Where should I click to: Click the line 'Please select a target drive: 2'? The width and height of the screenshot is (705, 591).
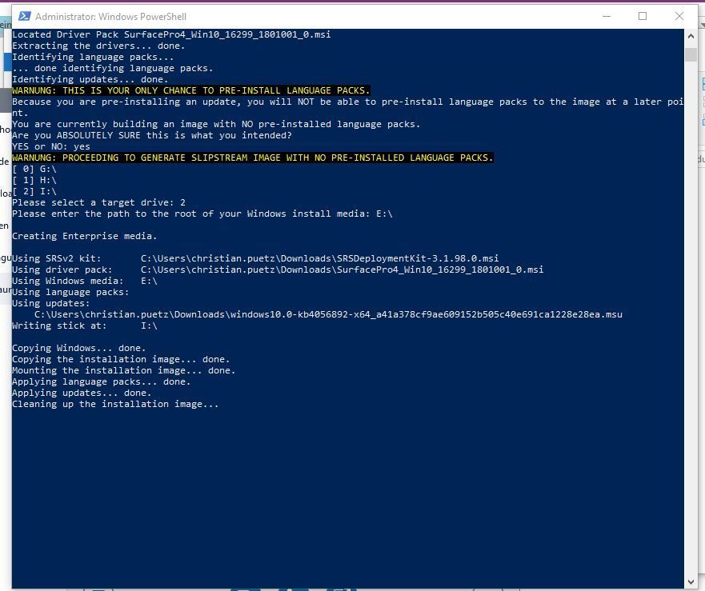(x=98, y=202)
